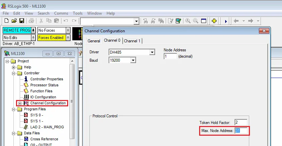Select Processor Status in the tree

click(x=44, y=85)
